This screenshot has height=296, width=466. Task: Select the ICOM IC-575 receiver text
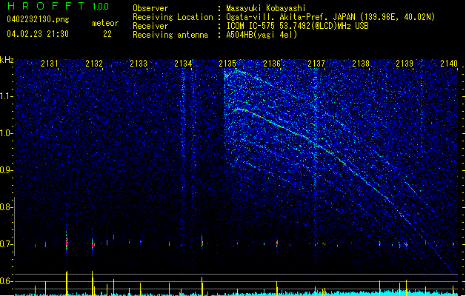tap(297, 26)
